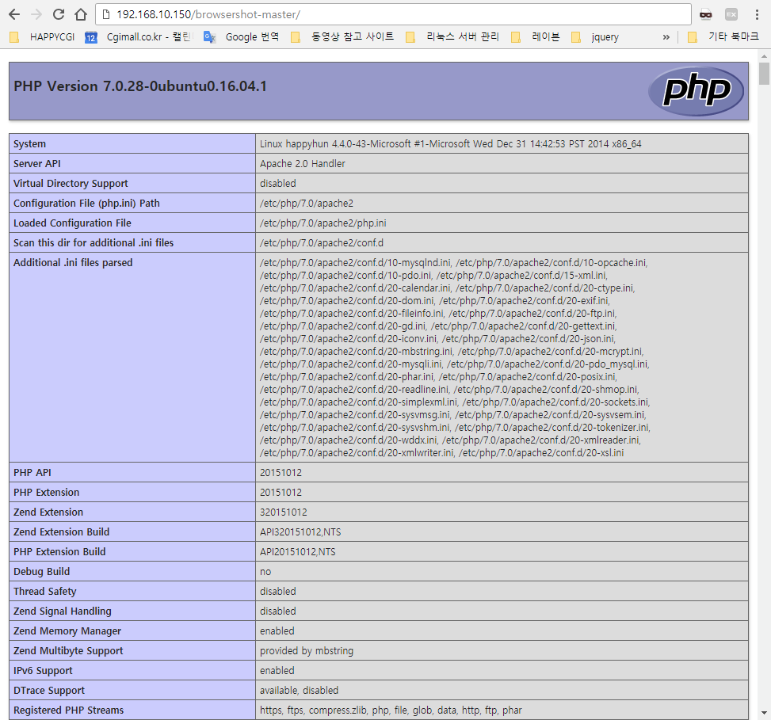Click the PHP logo
Screen dimensions: 771x720
[697, 91]
